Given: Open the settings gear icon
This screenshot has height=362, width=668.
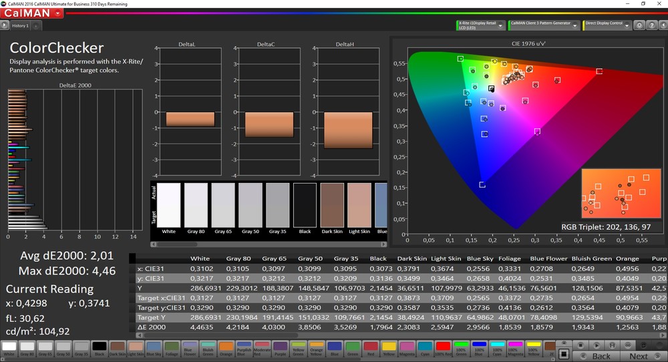Looking at the screenshot, I should (639, 25).
